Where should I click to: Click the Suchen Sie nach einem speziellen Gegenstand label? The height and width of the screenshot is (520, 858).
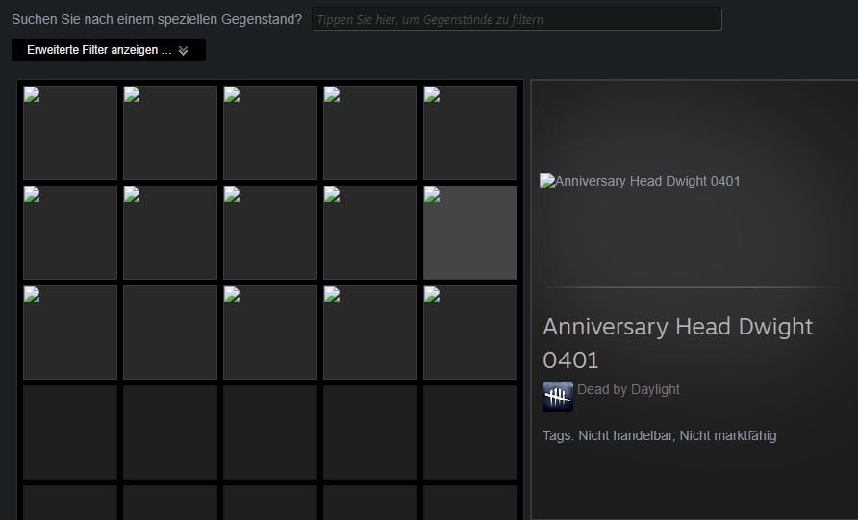pyautogui.click(x=157, y=19)
